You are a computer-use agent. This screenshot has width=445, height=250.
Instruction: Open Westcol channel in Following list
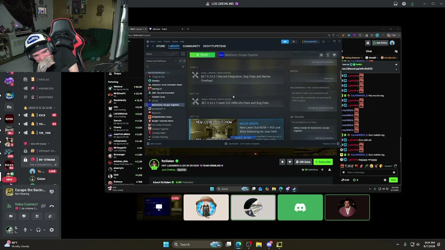pos(125,88)
